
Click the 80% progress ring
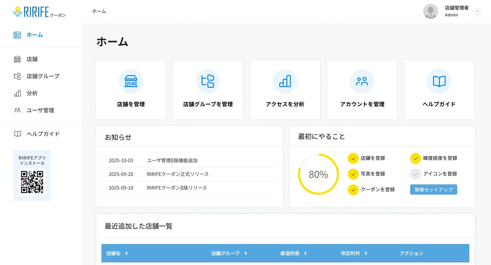(x=318, y=174)
